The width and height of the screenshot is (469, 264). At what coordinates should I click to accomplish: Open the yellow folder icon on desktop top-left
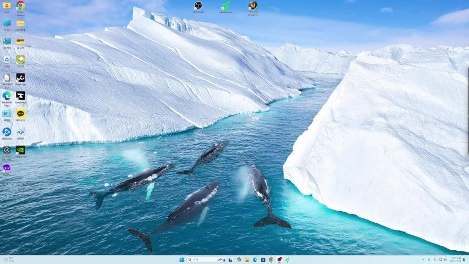click(x=7, y=5)
